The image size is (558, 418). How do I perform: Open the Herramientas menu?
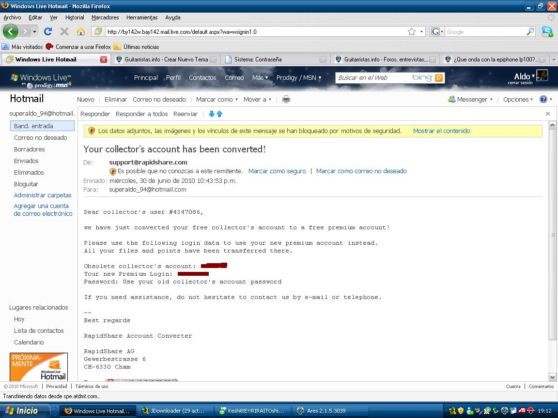point(142,17)
